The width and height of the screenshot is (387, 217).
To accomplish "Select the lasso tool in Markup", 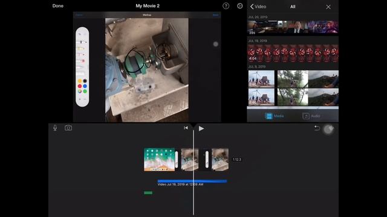I will pyautogui.click(x=80, y=67).
